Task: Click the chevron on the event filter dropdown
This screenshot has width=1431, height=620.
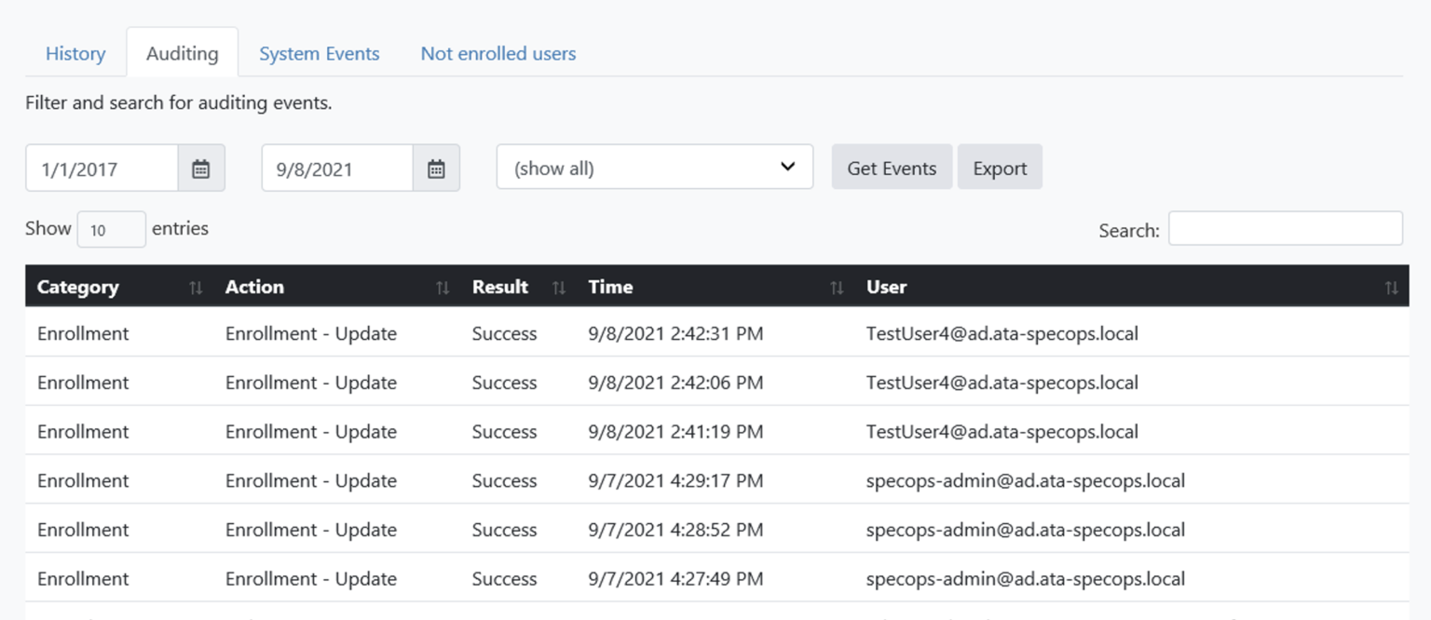Action: [x=787, y=167]
